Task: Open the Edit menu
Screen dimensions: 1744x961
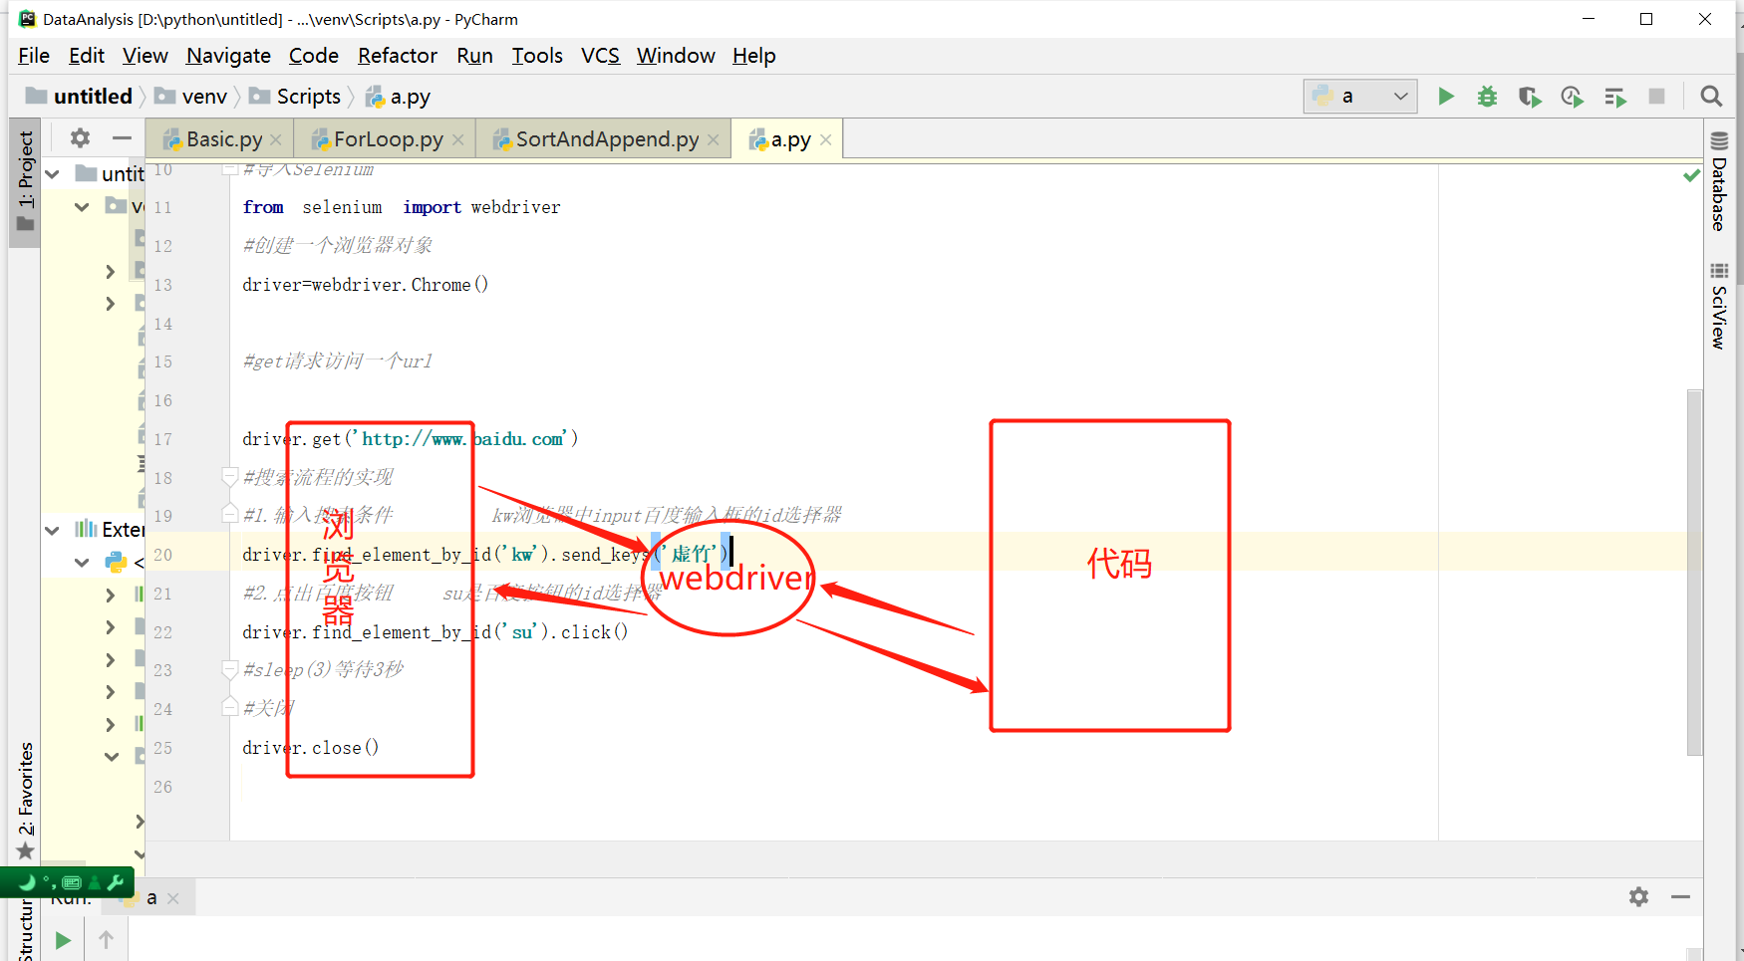Action: click(x=87, y=56)
